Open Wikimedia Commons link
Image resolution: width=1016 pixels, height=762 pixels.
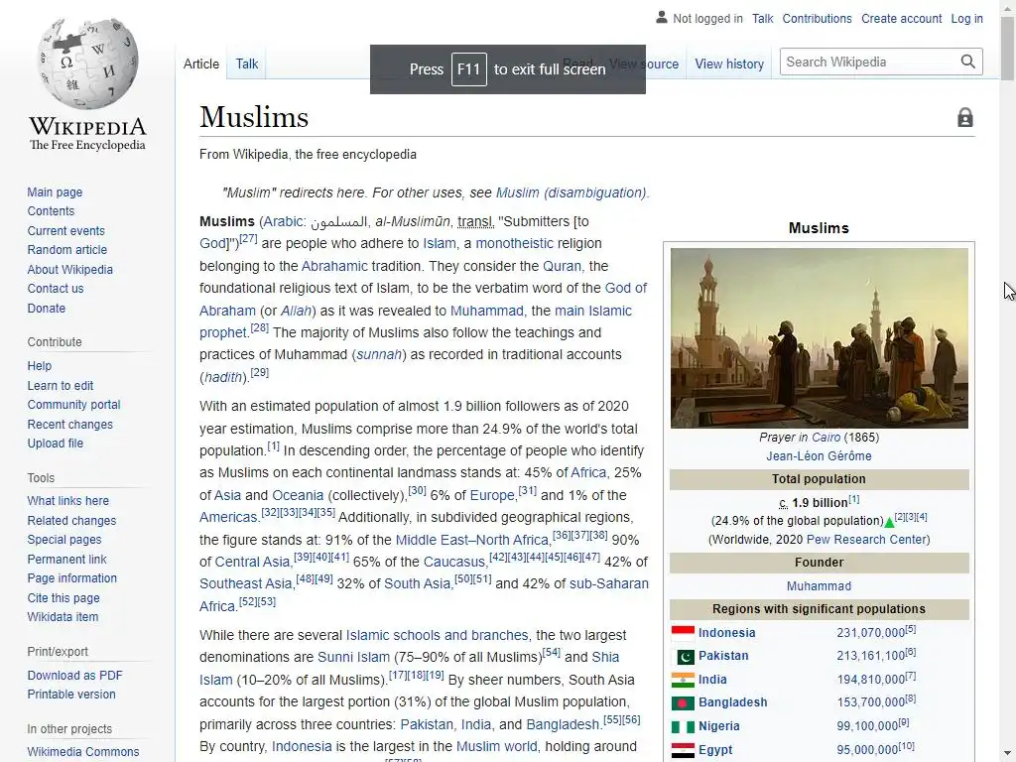pyautogui.click(x=83, y=752)
